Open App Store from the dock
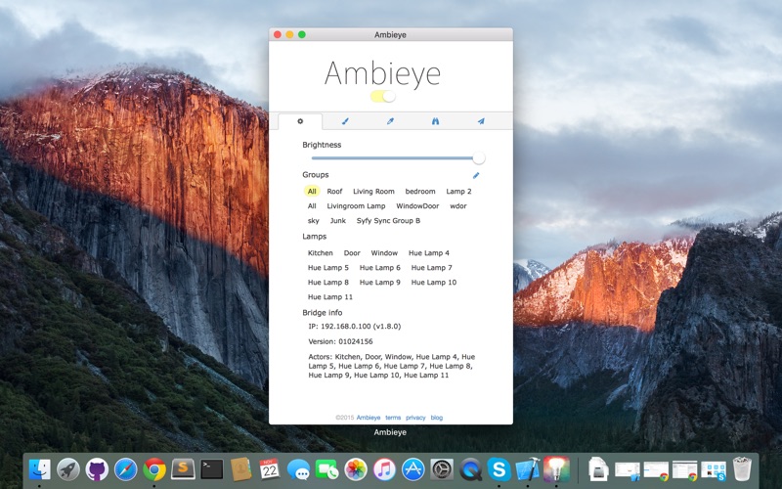The image size is (782, 489). coord(413,469)
